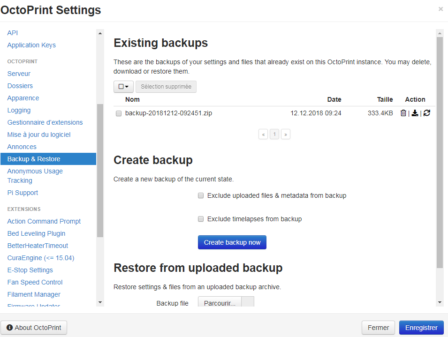
Task: Close the settings dialog with the X
Action: tap(440, 9)
